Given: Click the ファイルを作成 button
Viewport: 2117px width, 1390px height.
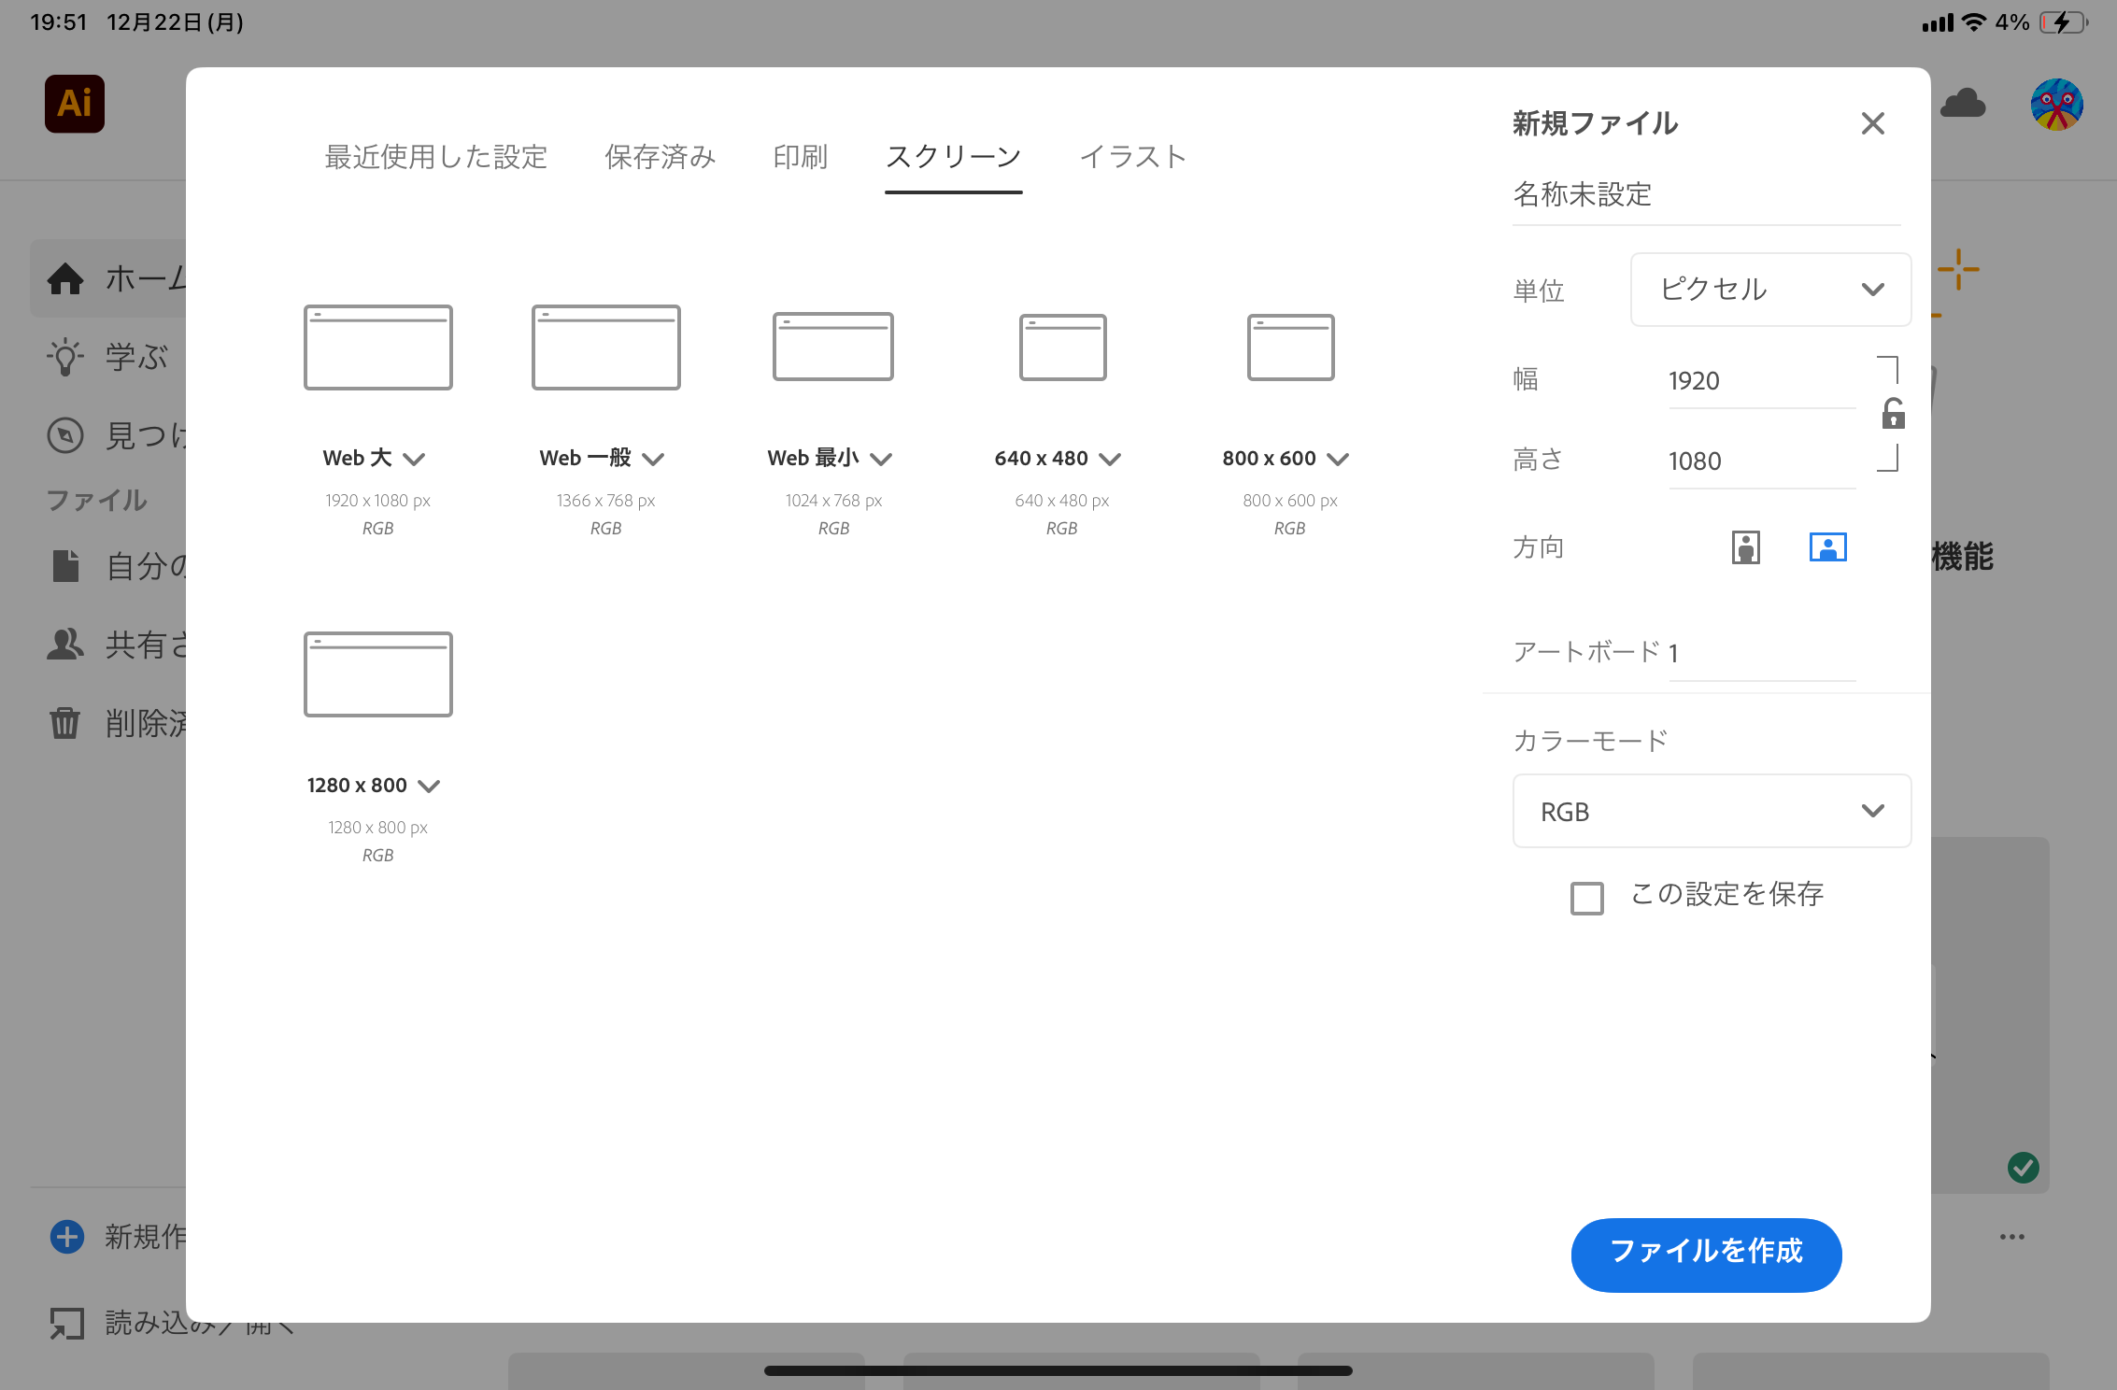Looking at the screenshot, I should pos(1706,1254).
